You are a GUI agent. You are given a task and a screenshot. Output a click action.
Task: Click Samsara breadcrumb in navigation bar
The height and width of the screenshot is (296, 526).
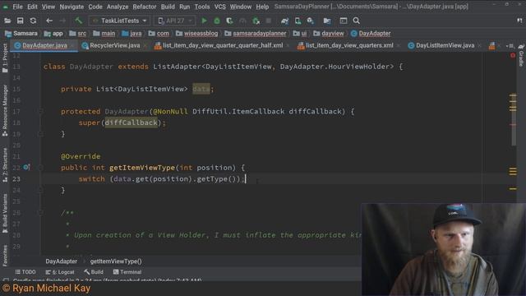click(x=21, y=34)
